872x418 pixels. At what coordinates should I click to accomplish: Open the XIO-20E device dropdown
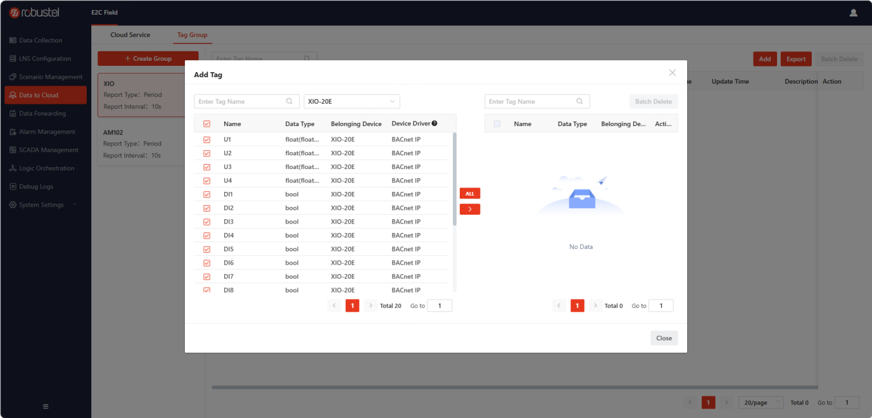click(x=352, y=101)
